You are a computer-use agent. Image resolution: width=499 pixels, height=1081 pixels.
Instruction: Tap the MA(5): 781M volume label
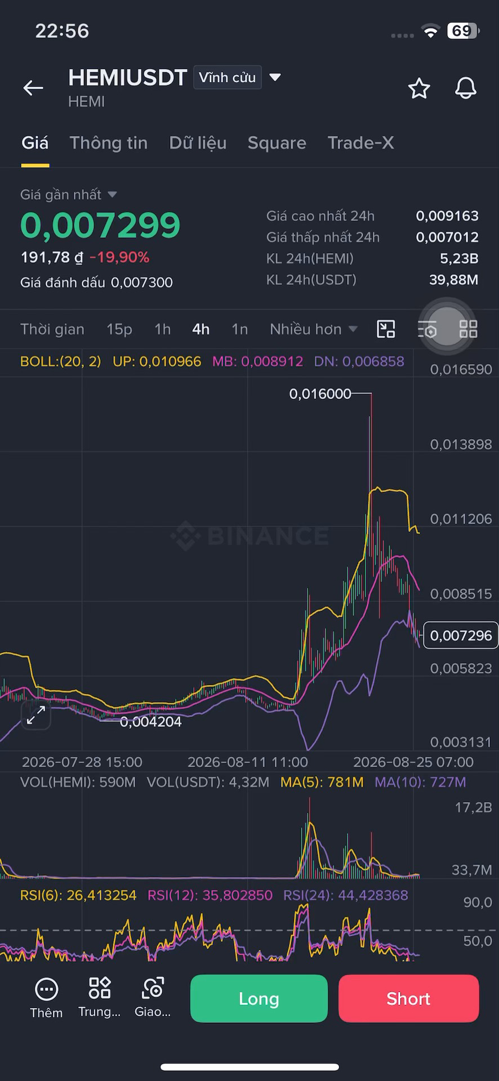click(x=322, y=782)
